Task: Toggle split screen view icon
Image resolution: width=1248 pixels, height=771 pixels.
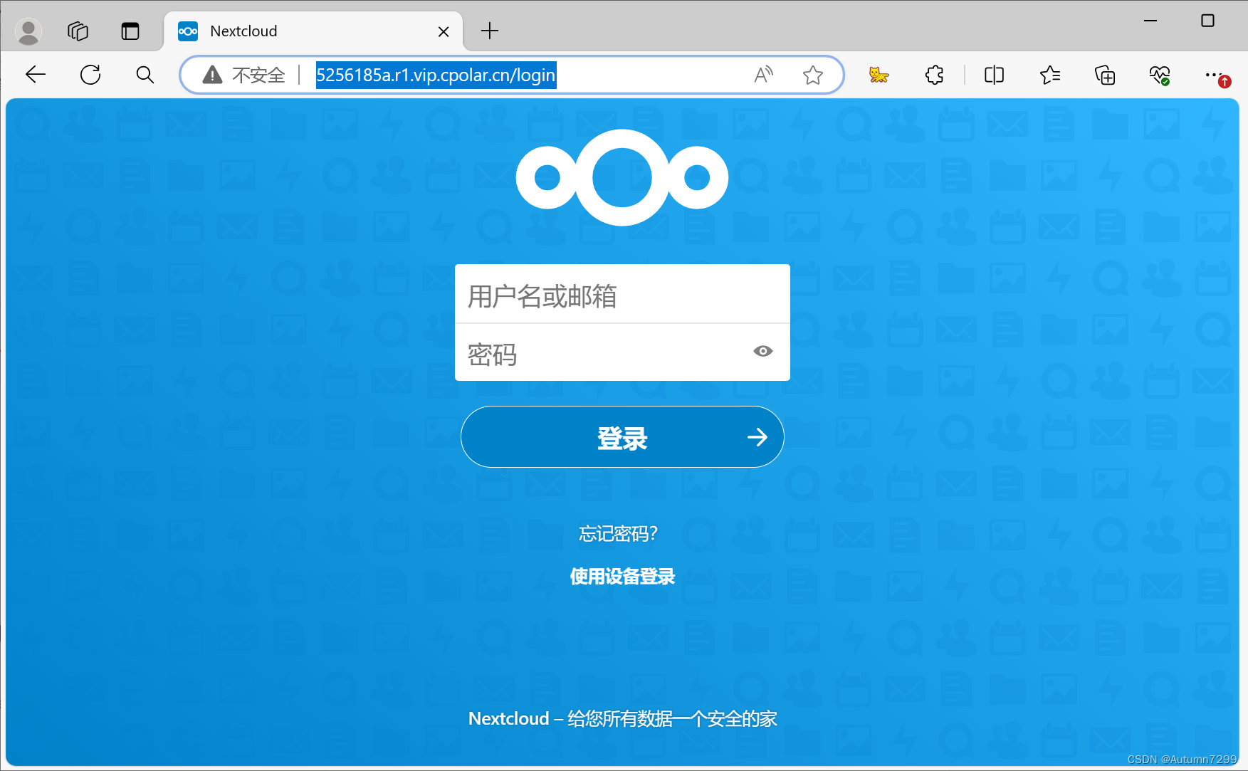Action: click(x=994, y=75)
